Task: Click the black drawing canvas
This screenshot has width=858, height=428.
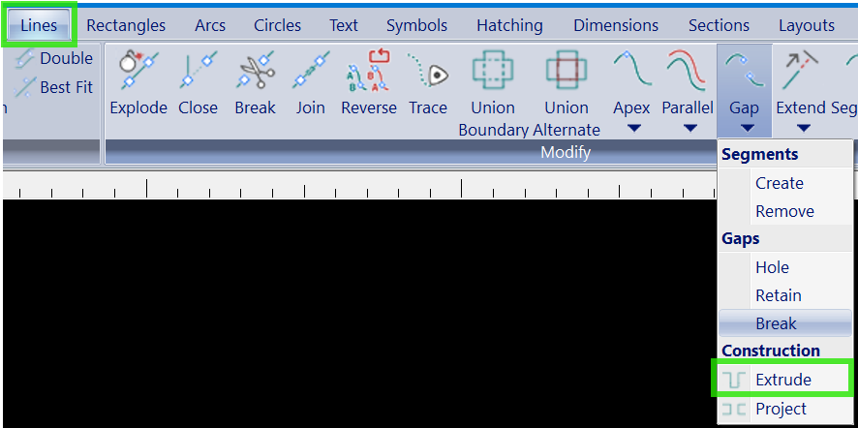Action: [x=359, y=313]
